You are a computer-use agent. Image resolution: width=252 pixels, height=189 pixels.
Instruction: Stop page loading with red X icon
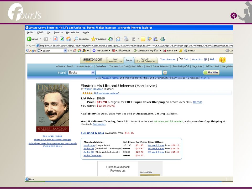click(x=55, y=39)
